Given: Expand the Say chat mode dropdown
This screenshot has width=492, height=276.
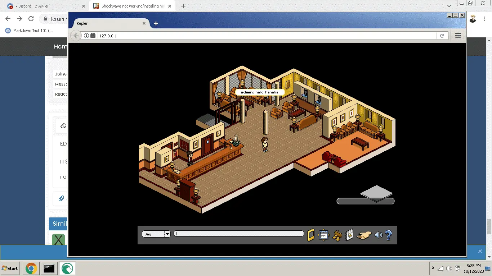Looking at the screenshot, I should click(x=167, y=234).
